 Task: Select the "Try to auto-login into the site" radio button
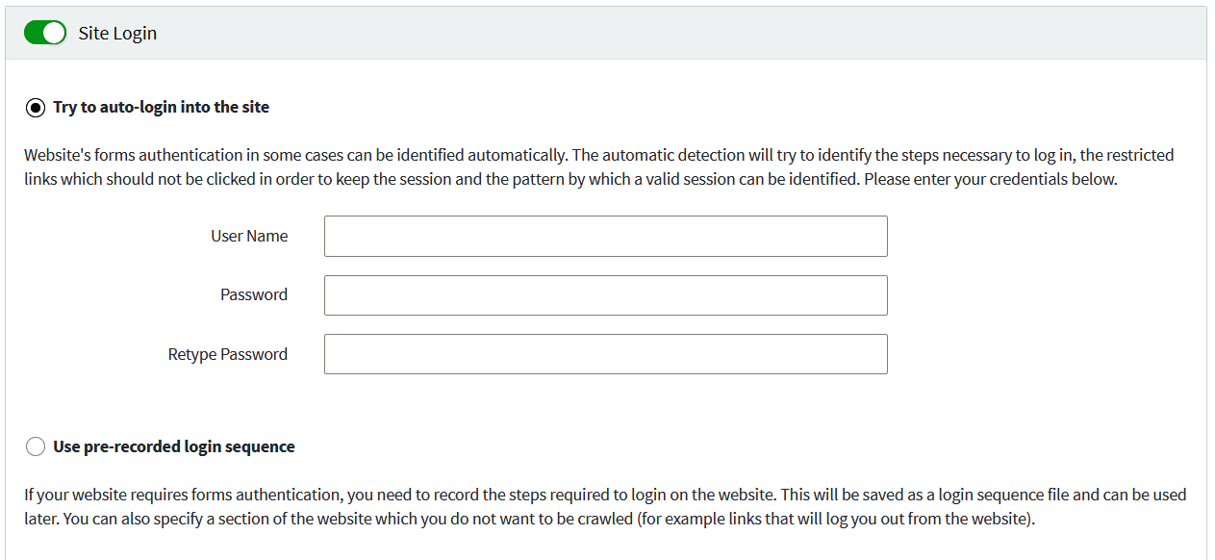click(36, 108)
